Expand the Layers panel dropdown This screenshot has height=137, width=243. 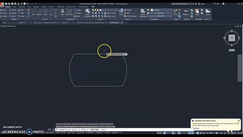click(x=101, y=19)
